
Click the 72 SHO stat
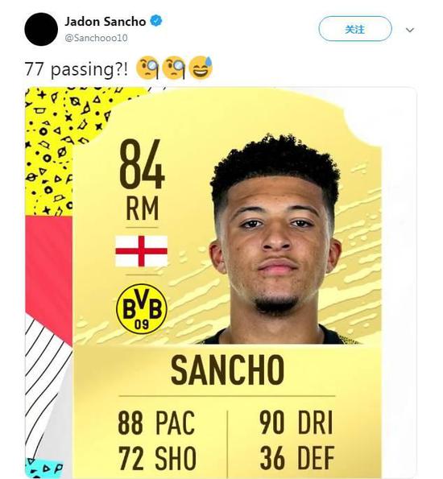tap(157, 458)
